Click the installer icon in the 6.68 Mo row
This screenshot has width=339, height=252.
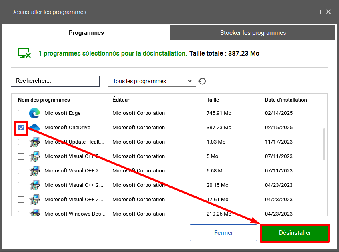(34, 171)
